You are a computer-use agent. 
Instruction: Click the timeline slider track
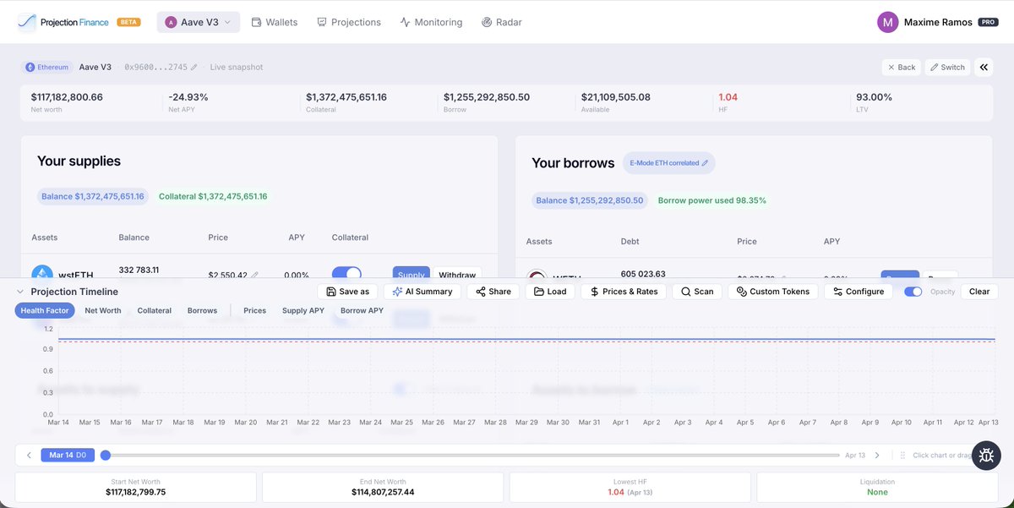click(473, 455)
